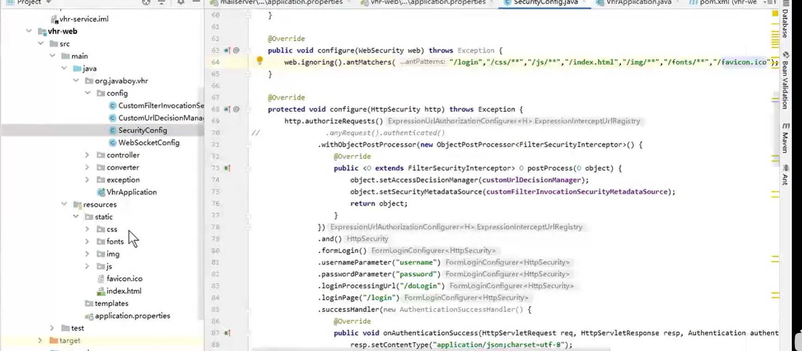Expand the fonts folder

[87, 241]
